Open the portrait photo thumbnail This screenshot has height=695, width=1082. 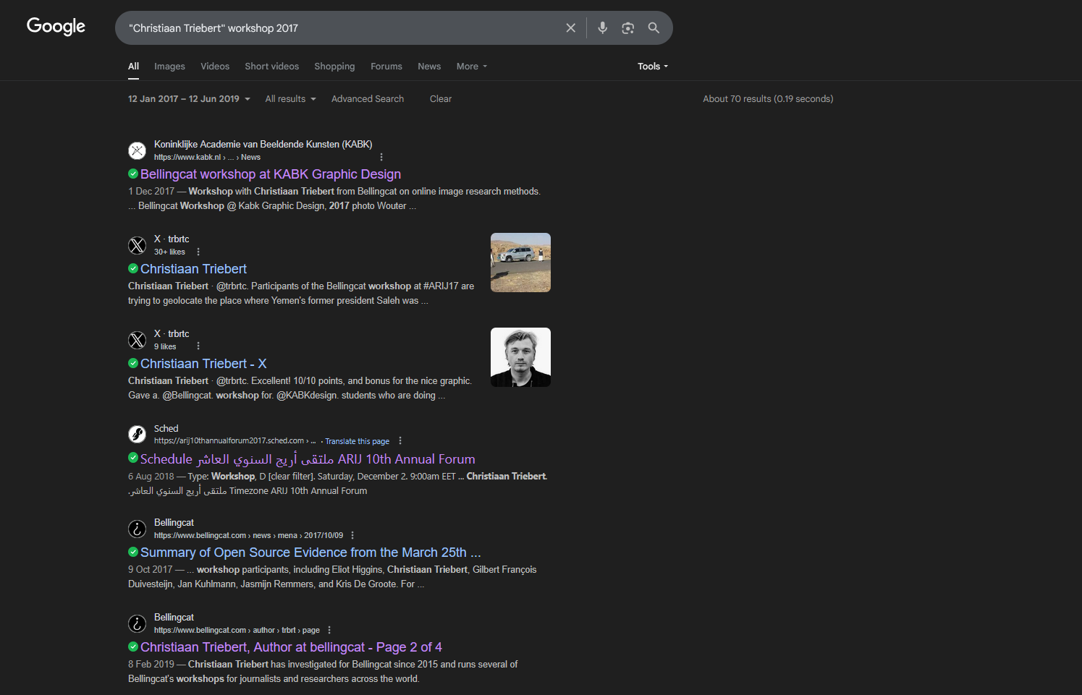coord(520,357)
